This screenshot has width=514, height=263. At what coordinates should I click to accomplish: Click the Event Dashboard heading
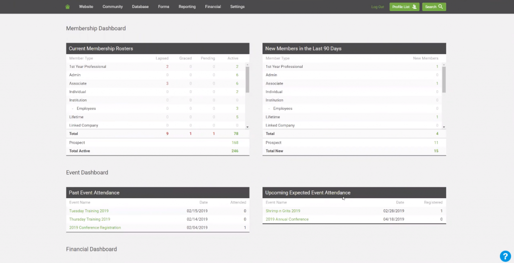(x=87, y=173)
